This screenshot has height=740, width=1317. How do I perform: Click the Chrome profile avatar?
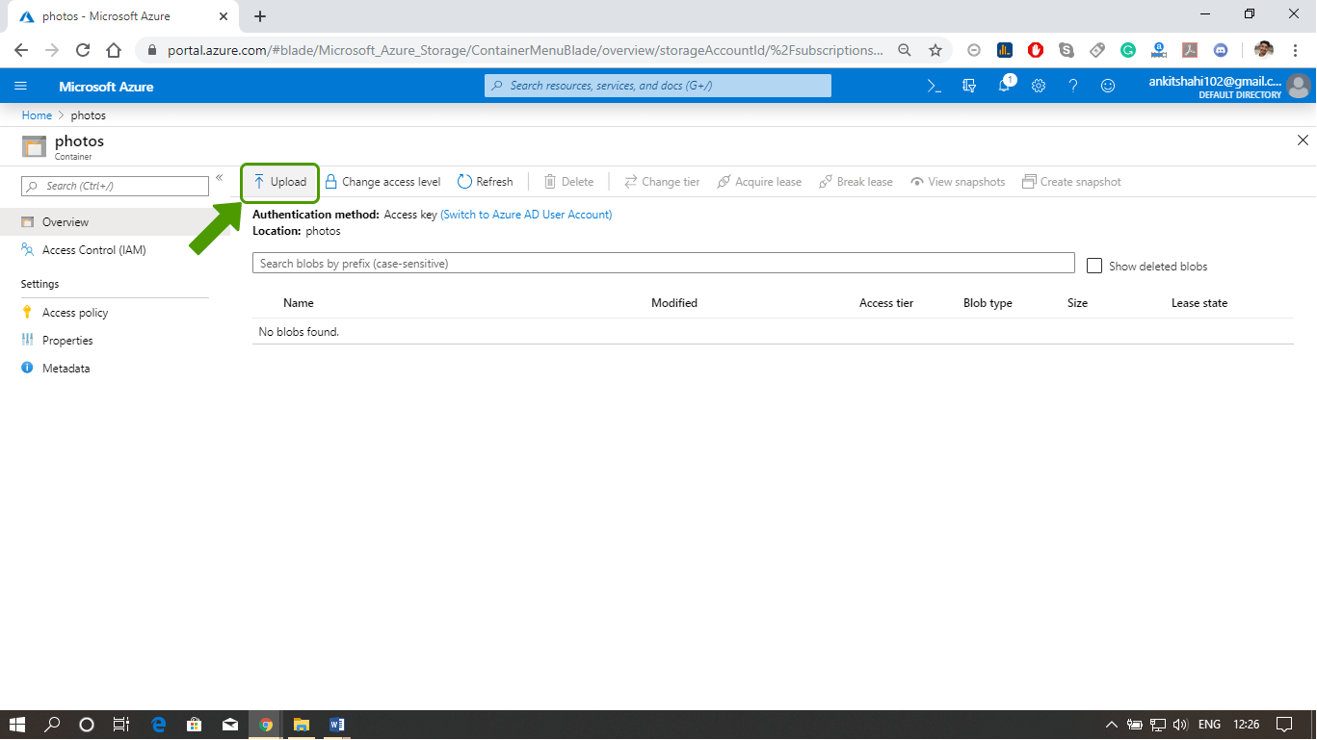tap(1264, 50)
